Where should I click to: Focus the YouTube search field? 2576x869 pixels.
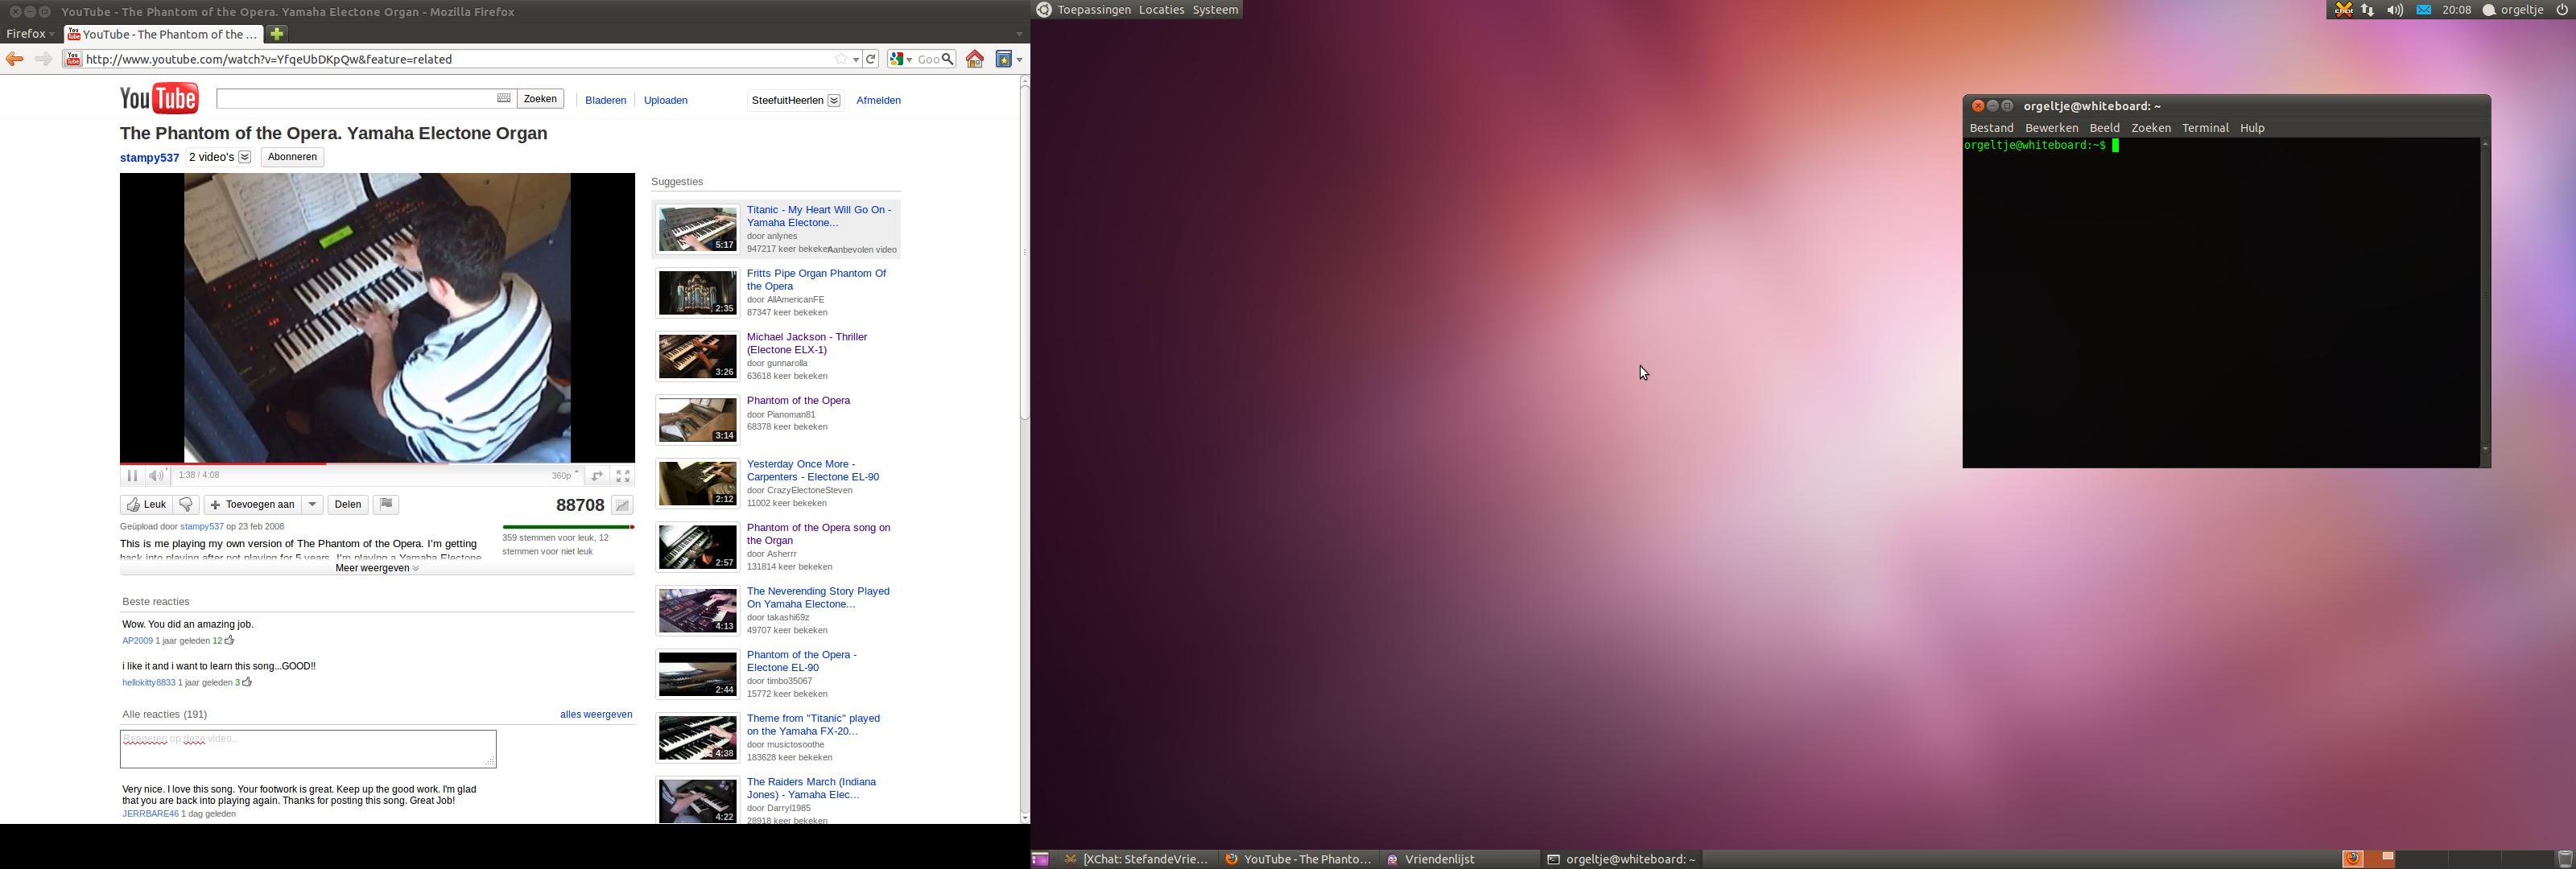(356, 98)
